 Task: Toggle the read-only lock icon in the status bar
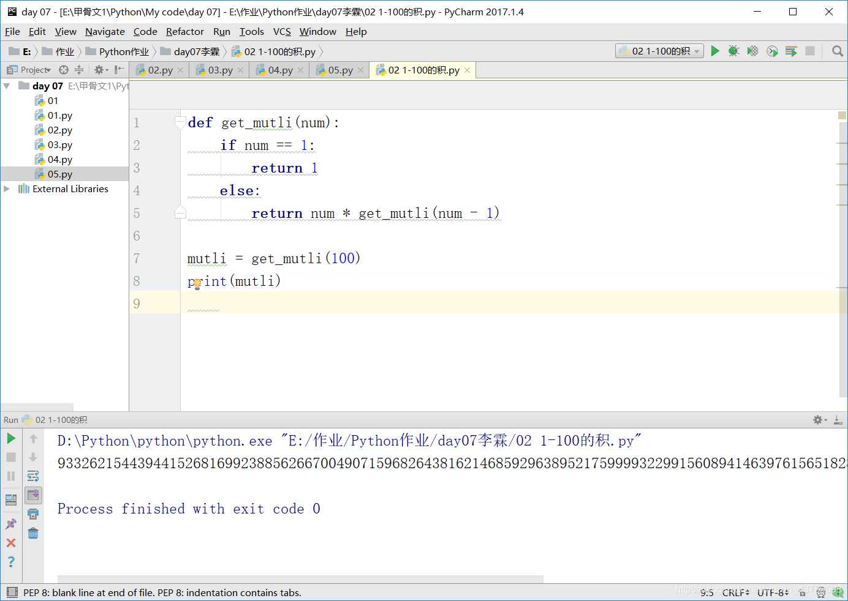tap(802, 592)
